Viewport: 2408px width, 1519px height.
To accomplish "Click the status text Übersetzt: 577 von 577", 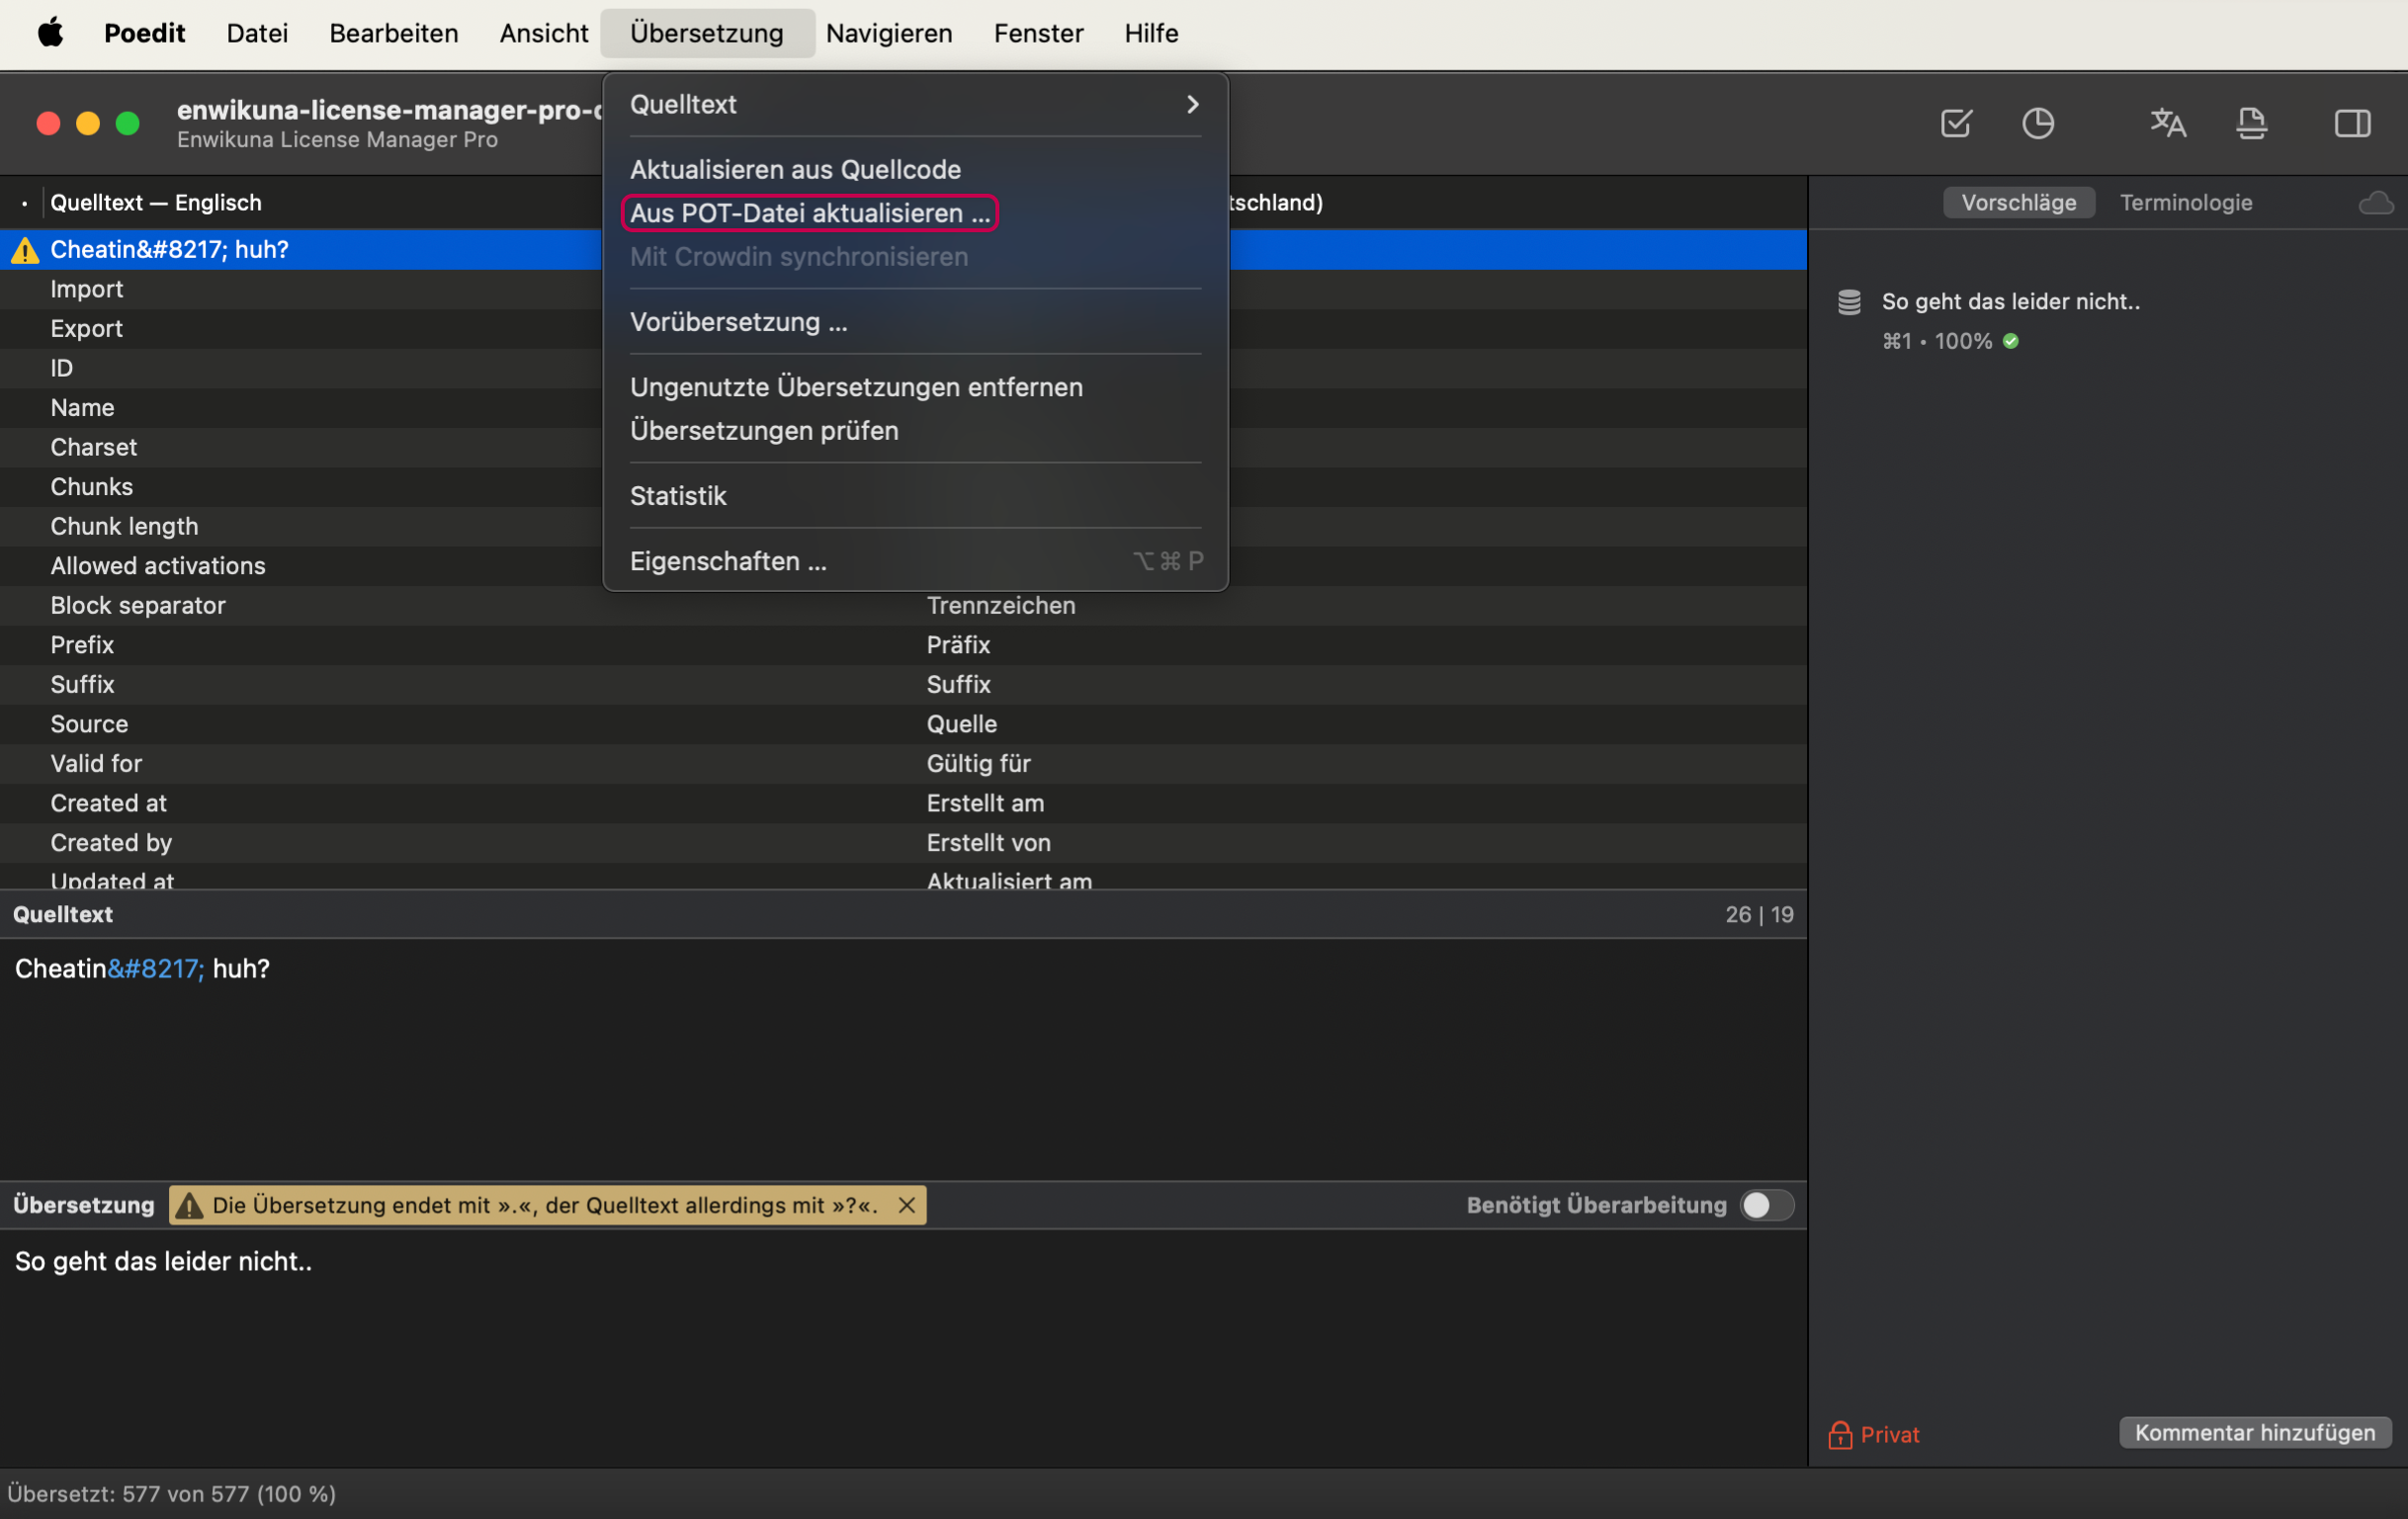I will pos(172,1494).
